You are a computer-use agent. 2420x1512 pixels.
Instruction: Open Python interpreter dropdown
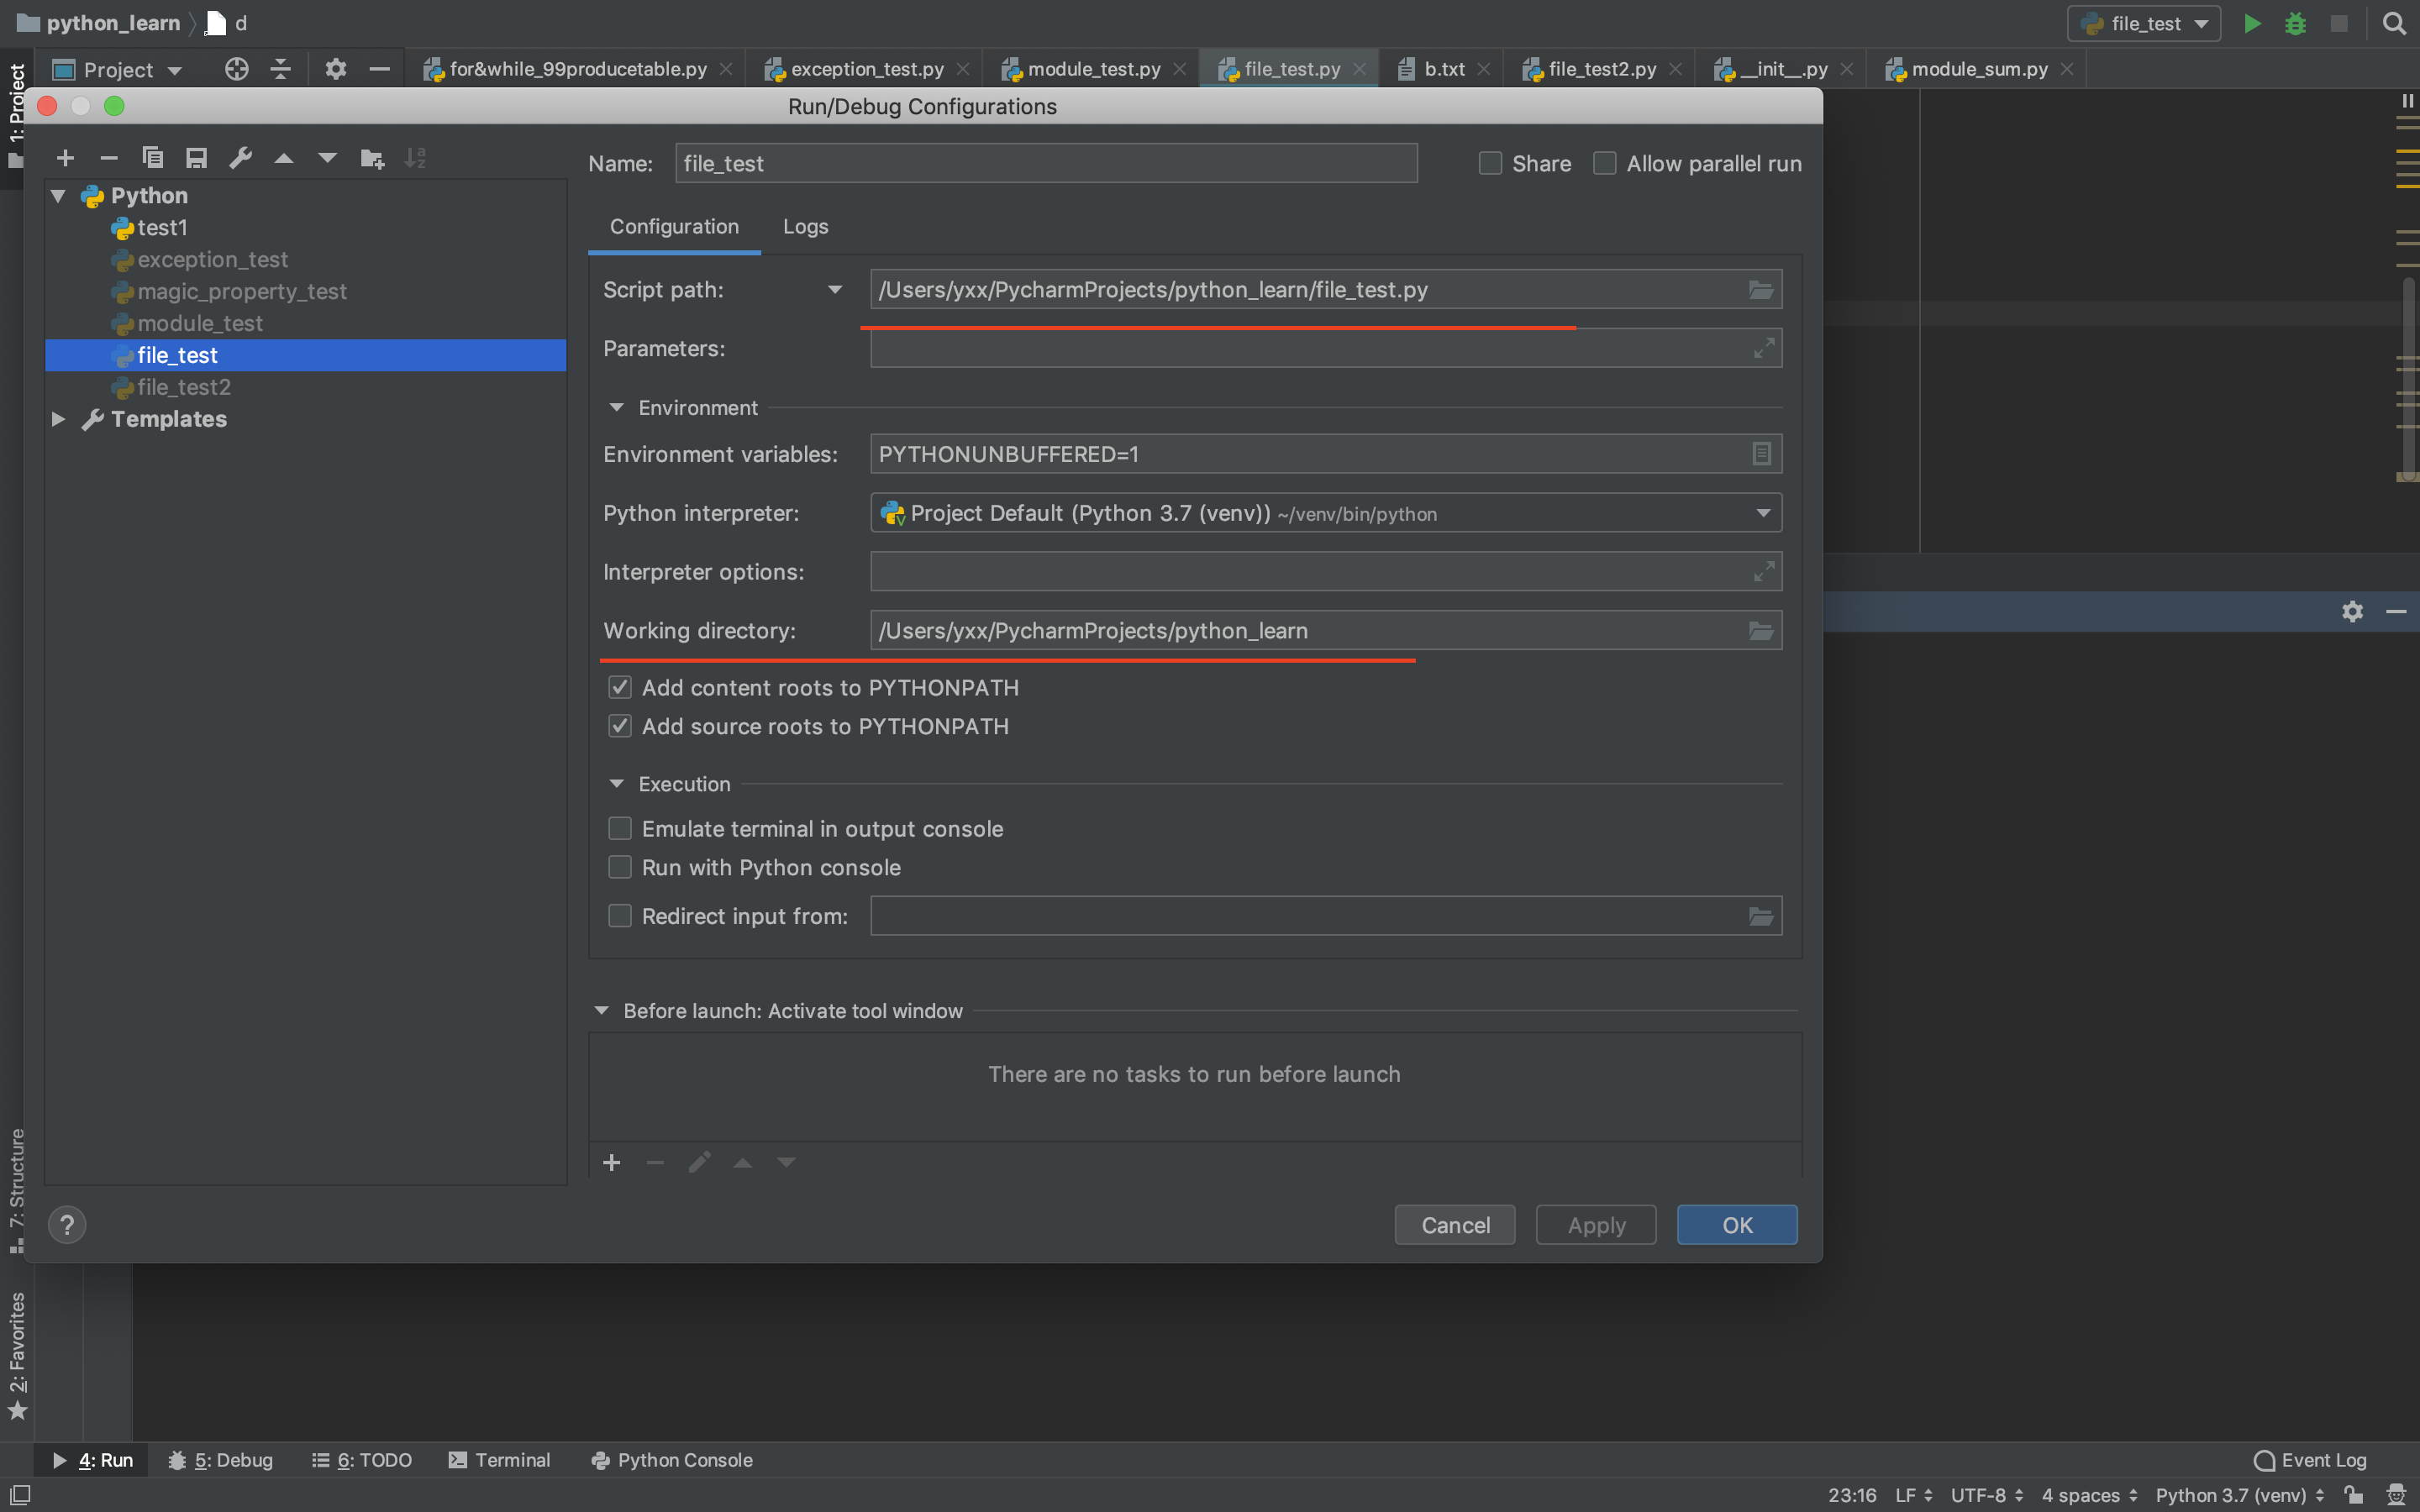(x=1762, y=513)
